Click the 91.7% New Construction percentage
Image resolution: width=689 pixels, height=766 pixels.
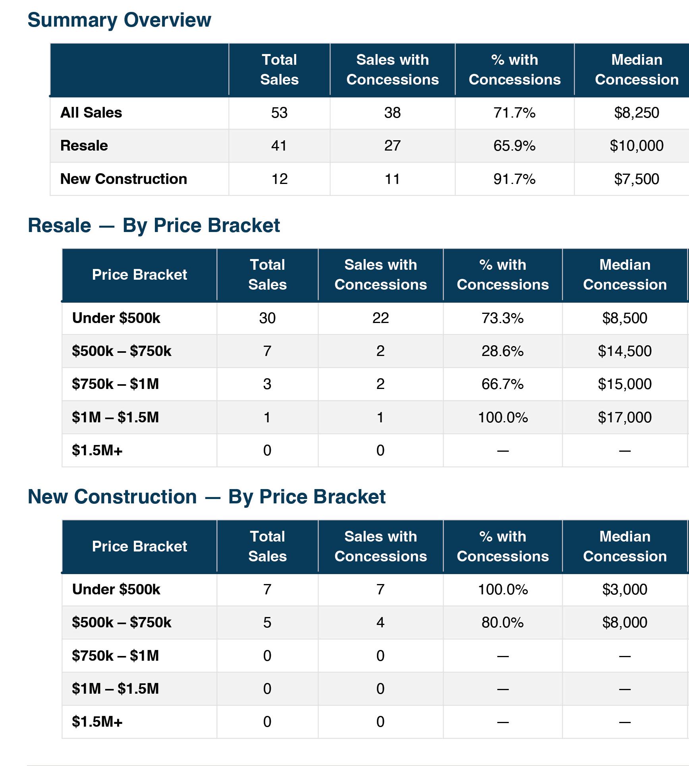[514, 179]
